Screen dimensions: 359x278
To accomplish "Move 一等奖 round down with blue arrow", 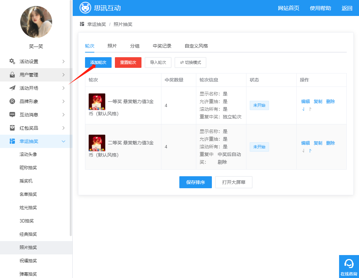I will (303, 109).
